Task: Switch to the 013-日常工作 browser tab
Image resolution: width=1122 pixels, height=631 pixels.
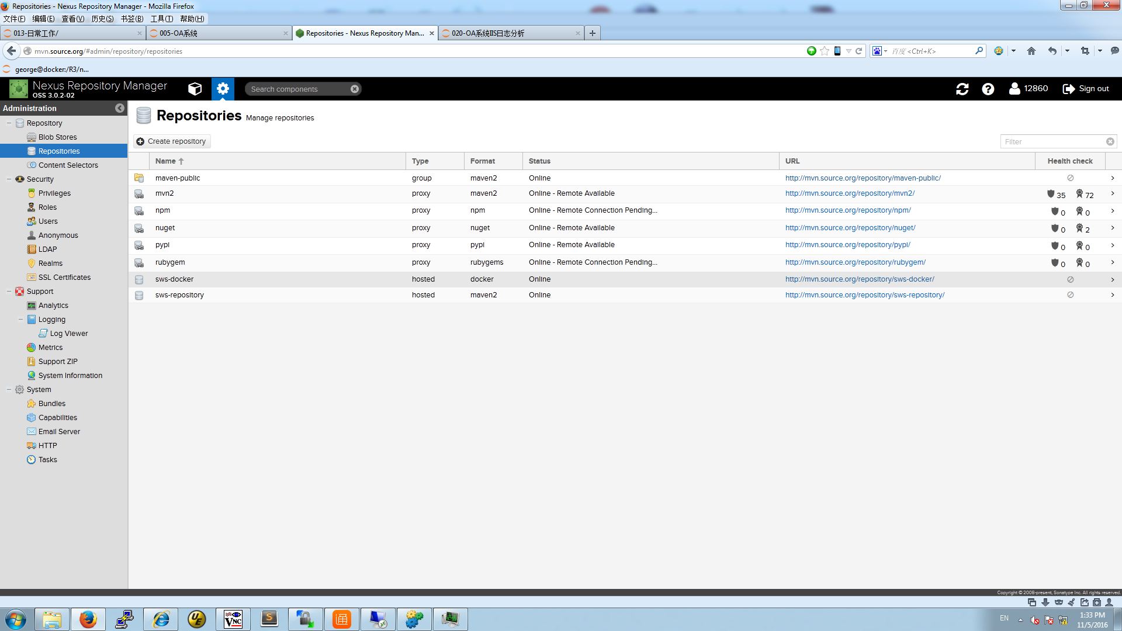Action: point(73,33)
